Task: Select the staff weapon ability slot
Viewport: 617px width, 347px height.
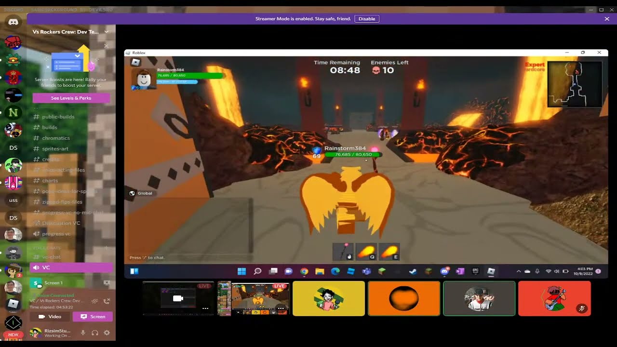Action: pyautogui.click(x=343, y=252)
